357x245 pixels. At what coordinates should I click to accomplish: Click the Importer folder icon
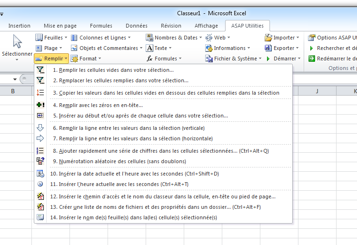click(268, 38)
